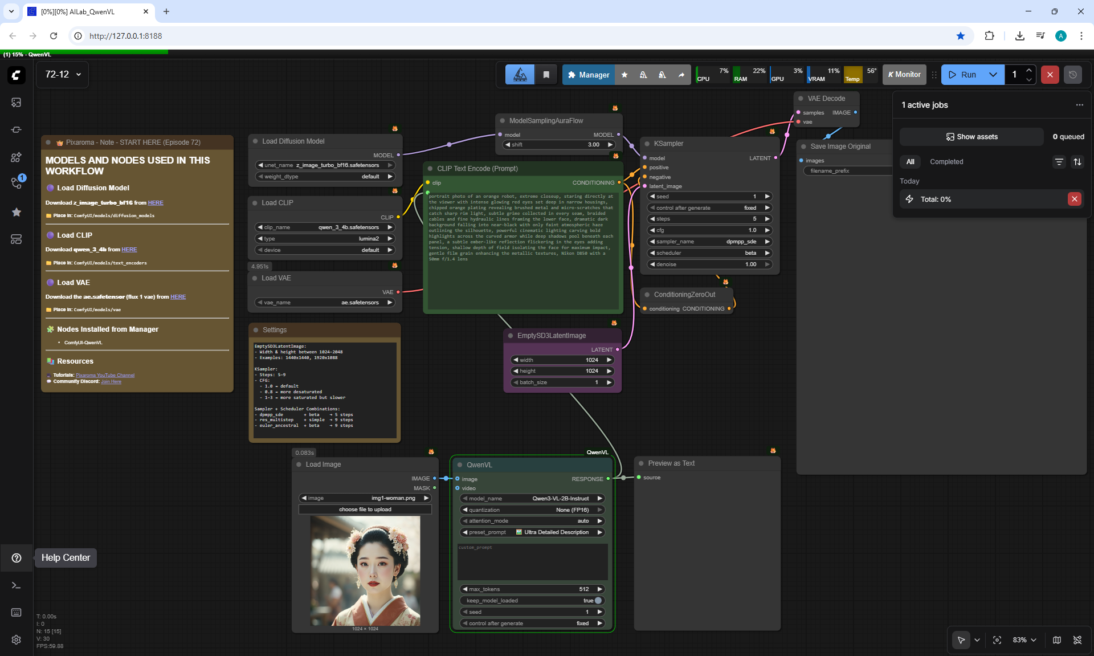Screen dimensions: 1094x656
Task: Open the Help Center sidebar icon
Action: pyautogui.click(x=17, y=558)
